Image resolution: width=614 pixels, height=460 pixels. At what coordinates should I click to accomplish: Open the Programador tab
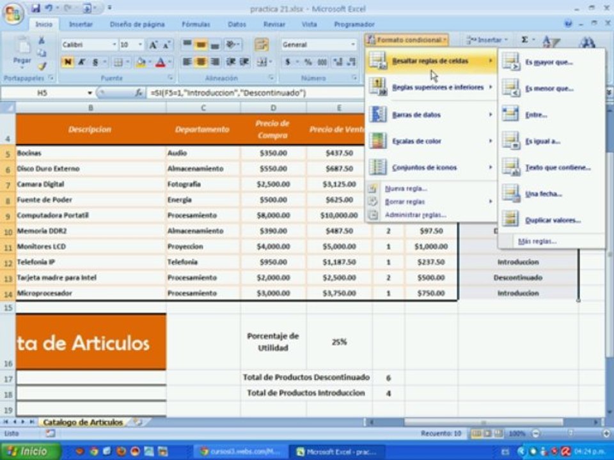354,24
